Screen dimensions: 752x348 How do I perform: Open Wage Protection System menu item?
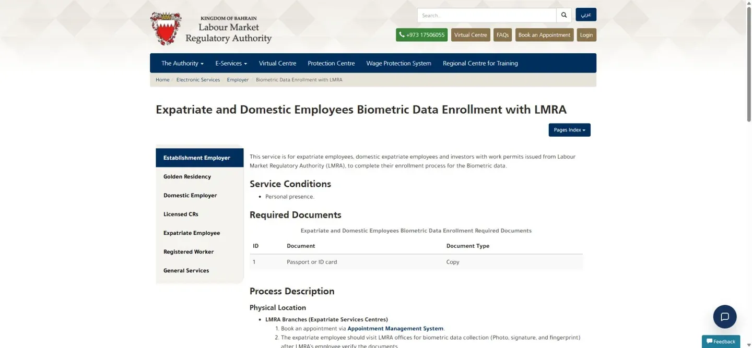point(398,63)
